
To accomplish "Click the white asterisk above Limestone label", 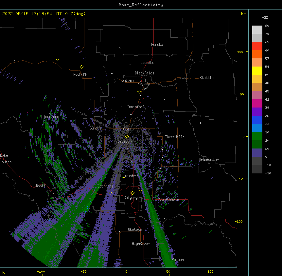I will [50, 113].
